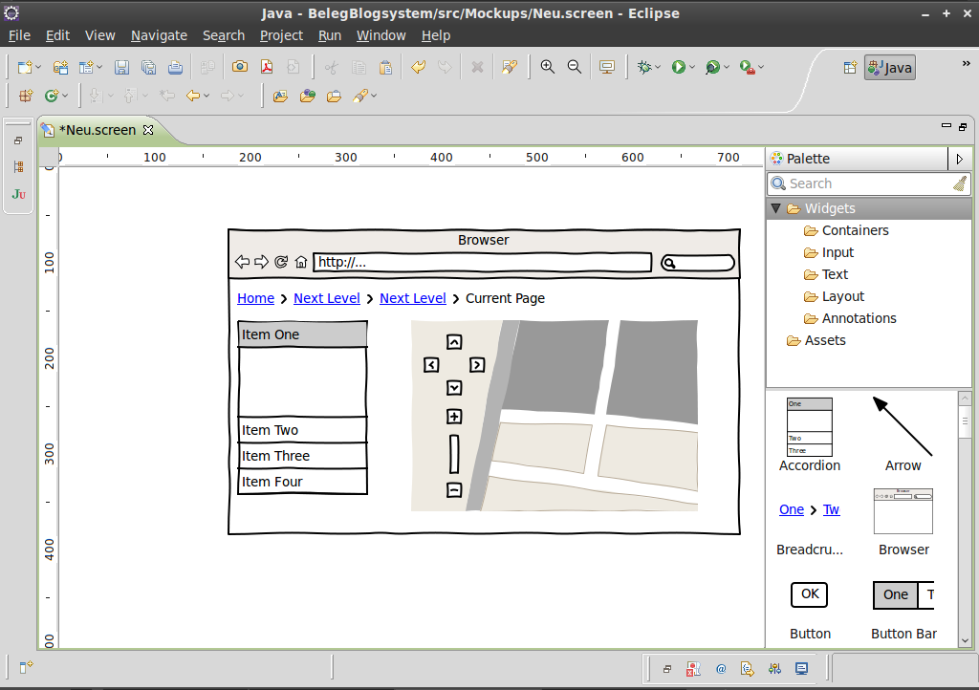This screenshot has width=979, height=690.
Task: Save the current screen file
Action: coord(122,67)
